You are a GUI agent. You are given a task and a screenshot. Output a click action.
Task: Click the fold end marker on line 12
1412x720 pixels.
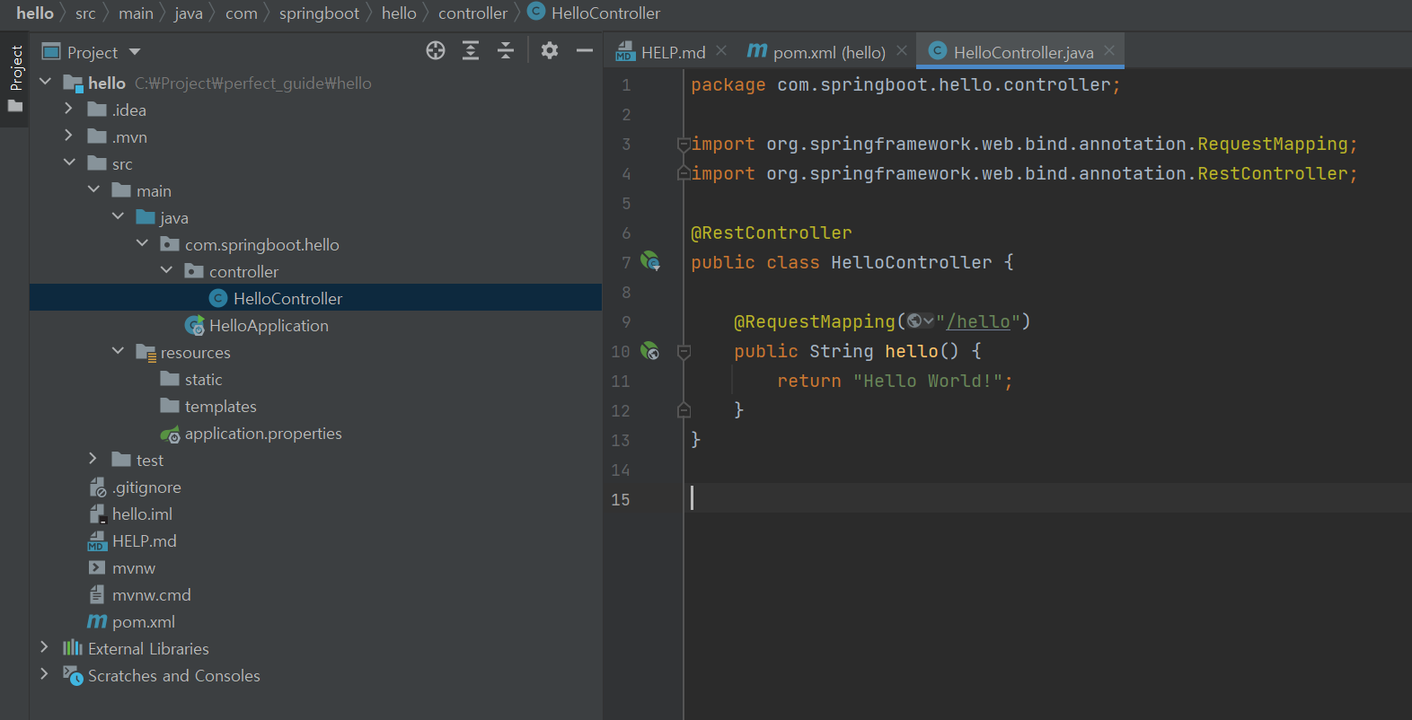[684, 410]
